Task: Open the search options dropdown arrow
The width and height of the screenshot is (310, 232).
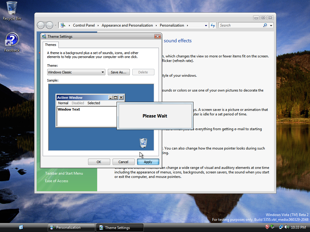Action: pyautogui.click(x=271, y=25)
